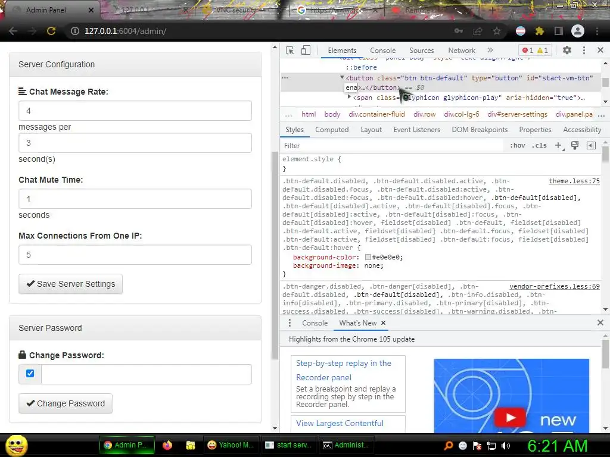
Task: Open the DOM Breakpoints tab
Action: (480, 130)
